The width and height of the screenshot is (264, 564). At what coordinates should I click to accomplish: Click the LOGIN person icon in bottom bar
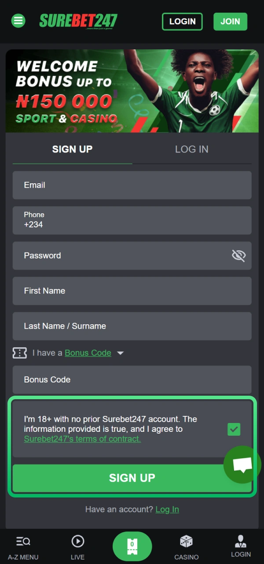coord(241,541)
